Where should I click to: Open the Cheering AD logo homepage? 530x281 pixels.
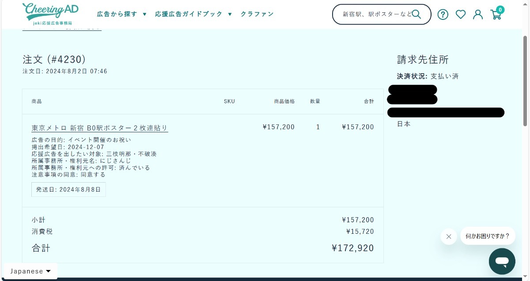click(x=50, y=14)
